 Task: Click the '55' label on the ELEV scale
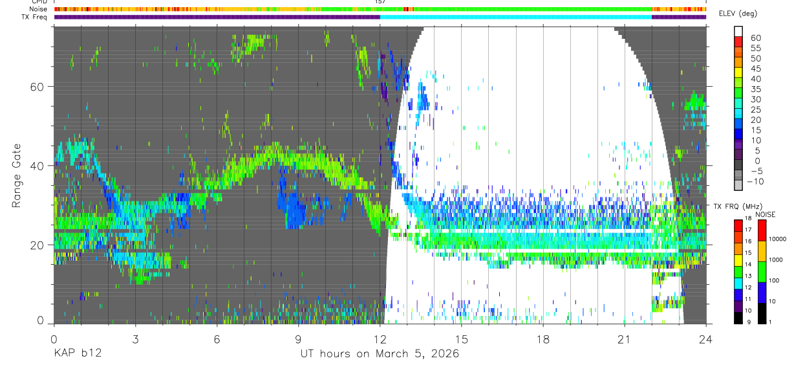(755, 49)
